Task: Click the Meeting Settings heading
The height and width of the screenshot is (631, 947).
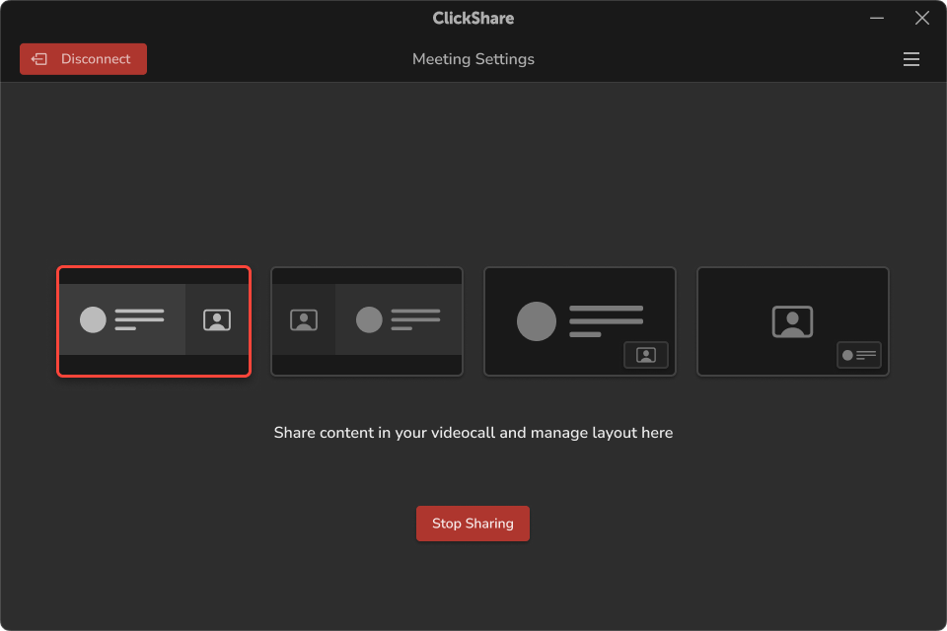Action: click(473, 59)
